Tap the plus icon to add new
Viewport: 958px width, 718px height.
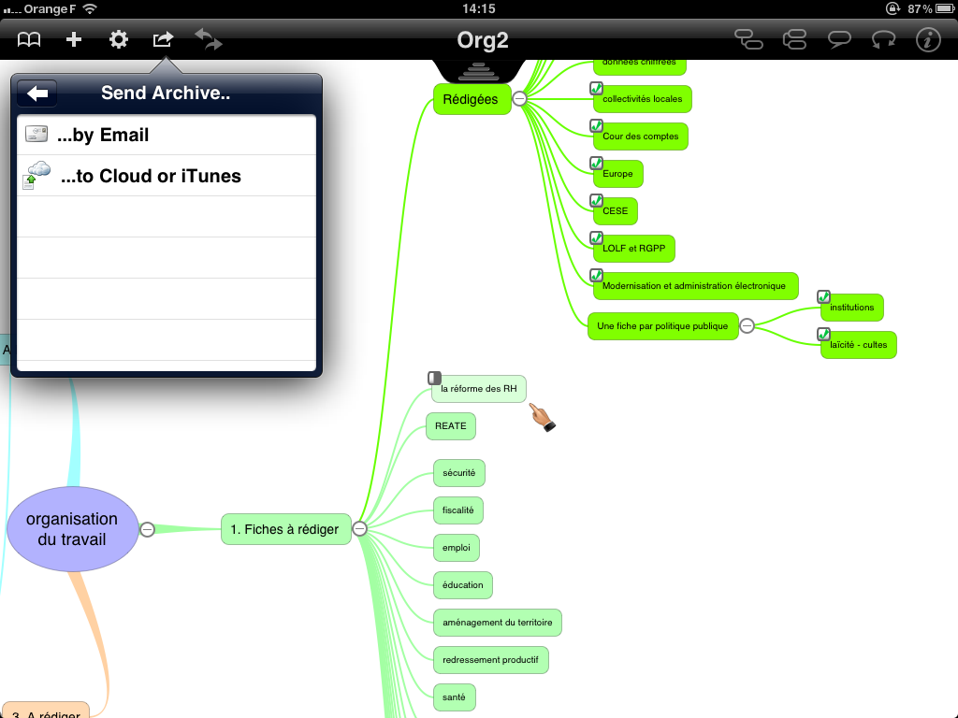pos(74,39)
